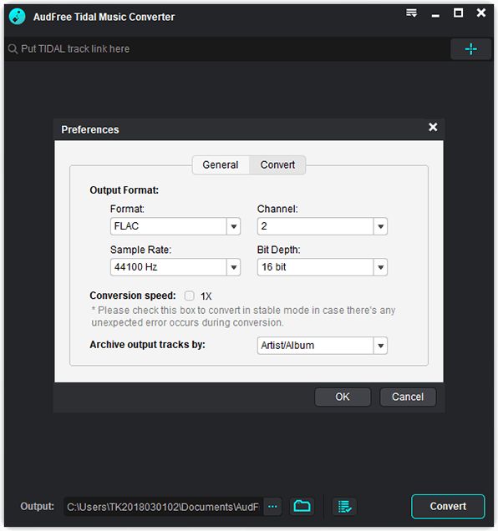Click the TIDAL track link input field
The height and width of the screenshot is (531, 498).
[227, 49]
